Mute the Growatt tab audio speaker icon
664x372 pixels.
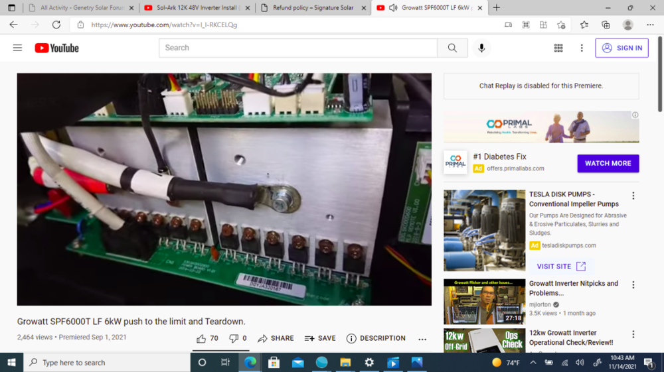[x=392, y=7]
